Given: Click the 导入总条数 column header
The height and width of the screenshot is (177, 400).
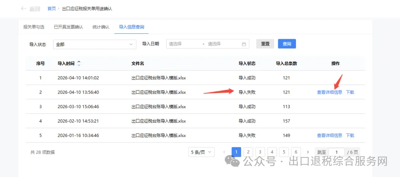Looking at the screenshot, I should (x=286, y=64).
